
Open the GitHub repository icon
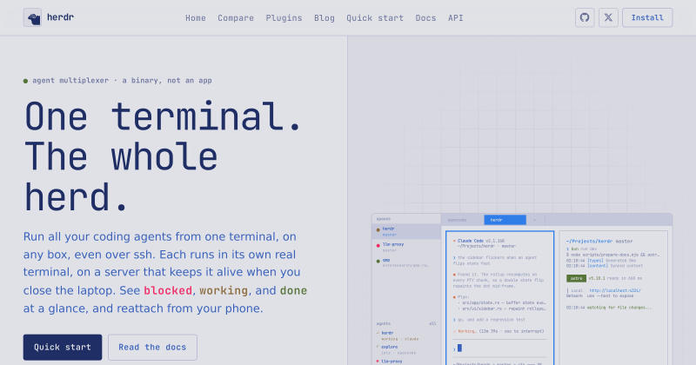(x=585, y=17)
